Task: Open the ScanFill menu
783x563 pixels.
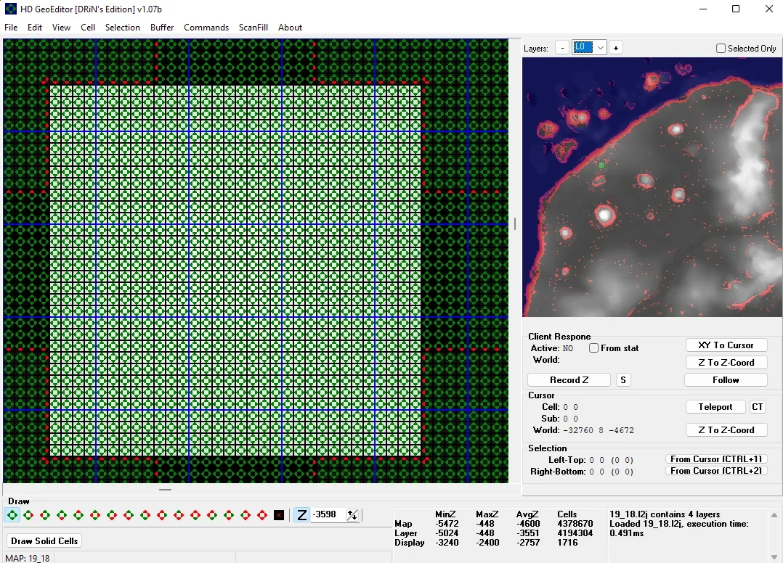Action: 253,28
